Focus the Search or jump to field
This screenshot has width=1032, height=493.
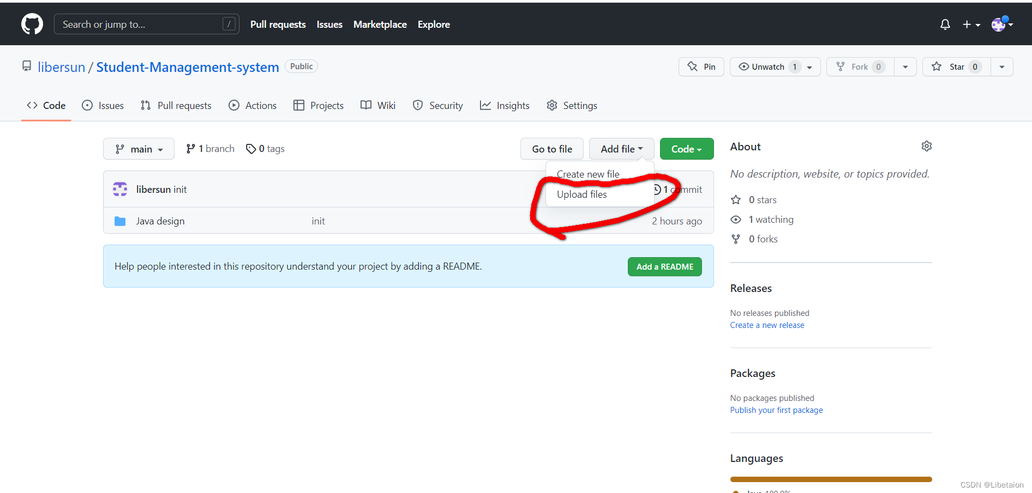pyautogui.click(x=146, y=24)
